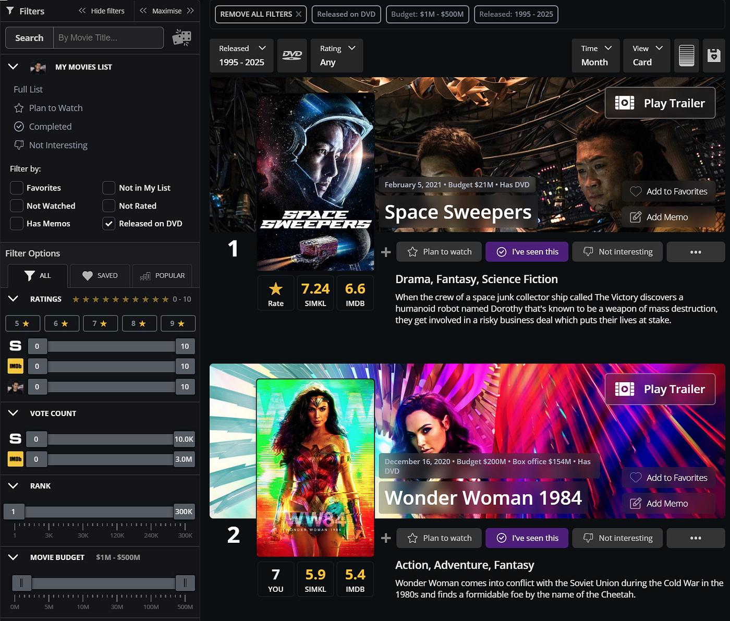Check the Not Watched filter
This screenshot has height=621, width=730.
[17, 206]
